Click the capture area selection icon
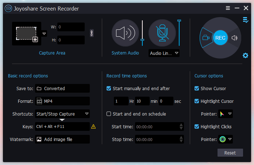This screenshot has height=165, width=254. click(x=27, y=34)
